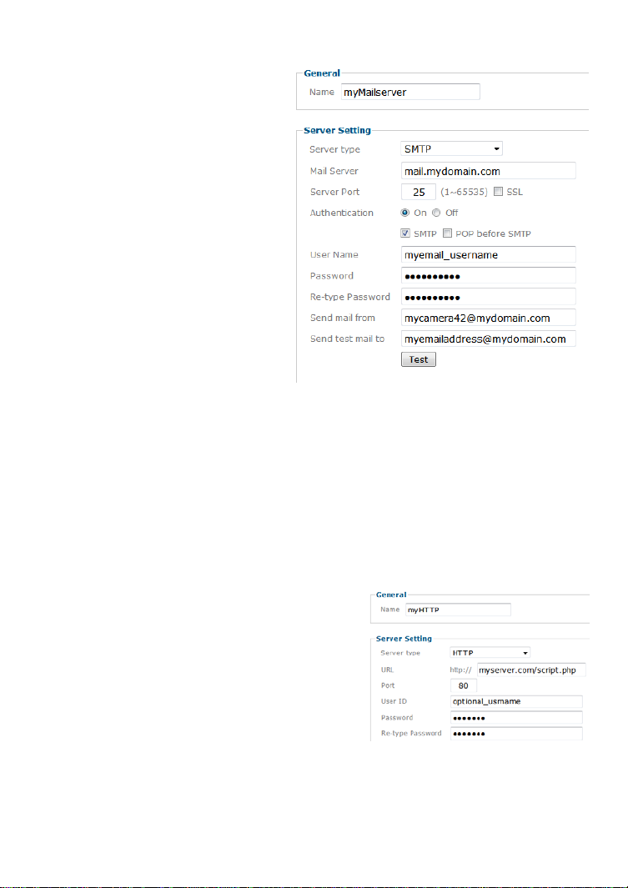Click the Mail Server field mail.mydomain.com
This screenshot has height=888, width=628.
(x=488, y=170)
